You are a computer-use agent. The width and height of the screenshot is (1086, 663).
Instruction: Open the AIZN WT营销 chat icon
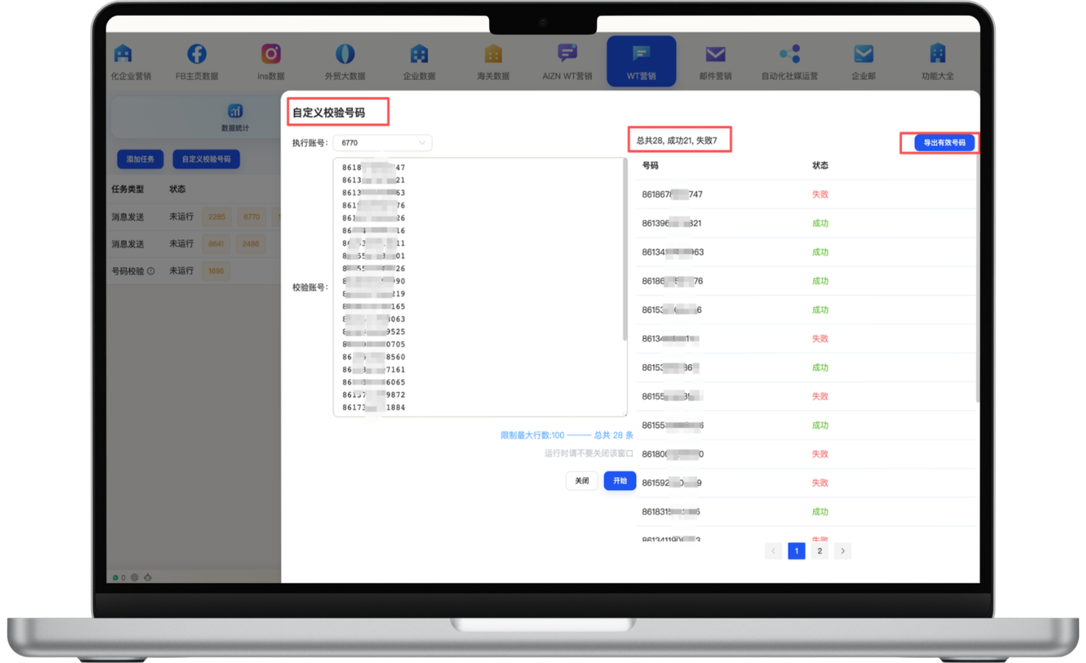coord(567,53)
